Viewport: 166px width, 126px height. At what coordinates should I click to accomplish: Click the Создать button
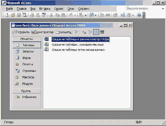pos(63,32)
